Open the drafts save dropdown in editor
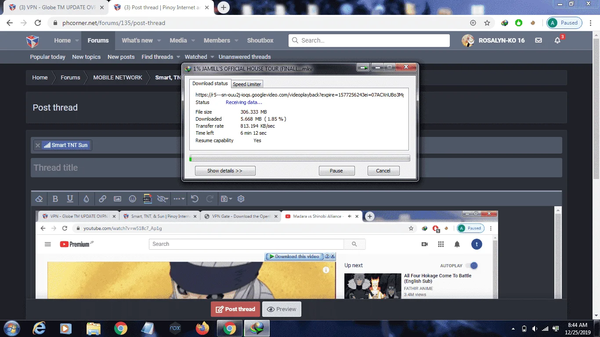The image size is (600, 337). point(226,199)
